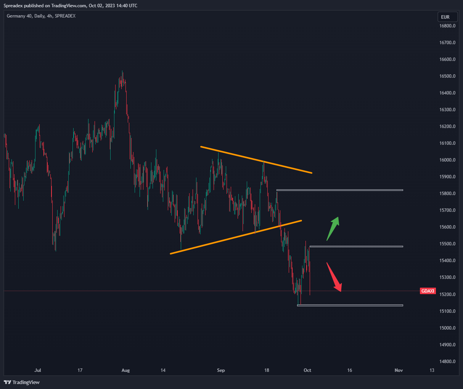
Task: Select the white horizontal level near 15500
Action: 356,247
